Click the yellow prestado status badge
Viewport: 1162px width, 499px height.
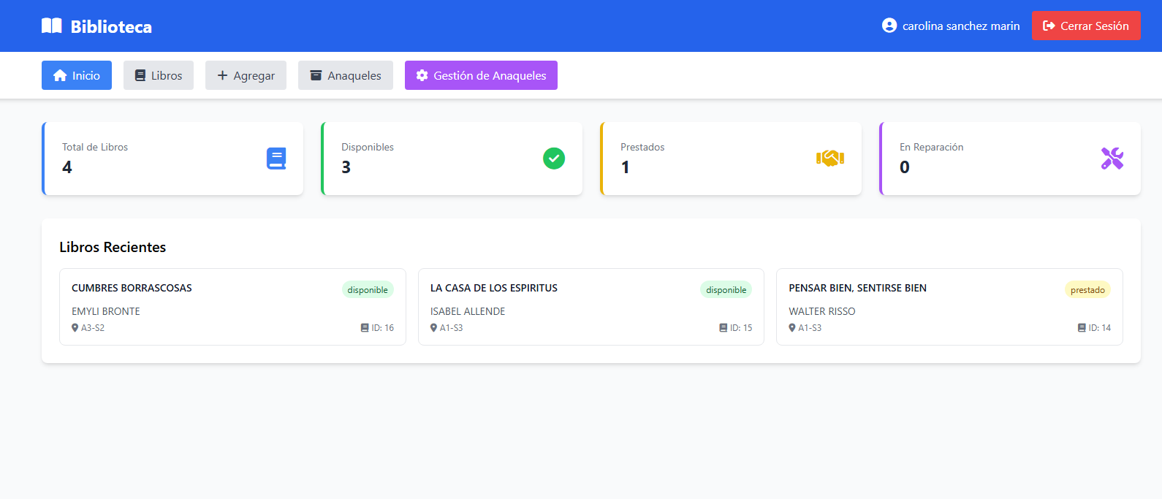(1087, 290)
